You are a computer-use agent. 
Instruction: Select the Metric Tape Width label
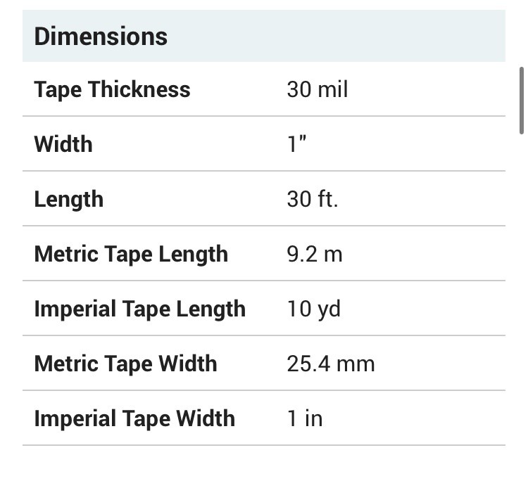pos(125,364)
